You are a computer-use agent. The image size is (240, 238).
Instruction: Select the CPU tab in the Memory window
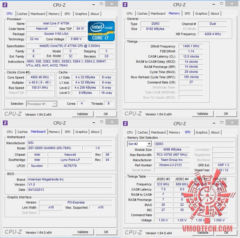coord(129,13)
